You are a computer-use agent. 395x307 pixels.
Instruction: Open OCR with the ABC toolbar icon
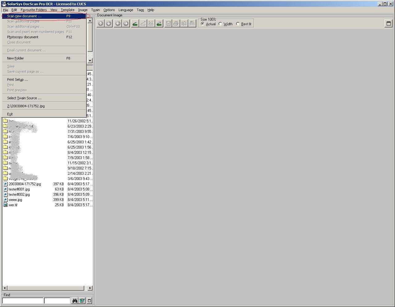(x=192, y=23)
